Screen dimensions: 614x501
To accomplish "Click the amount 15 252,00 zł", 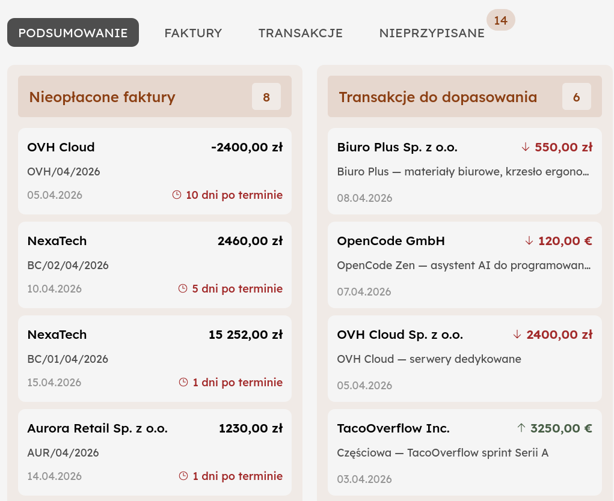I will click(245, 335).
